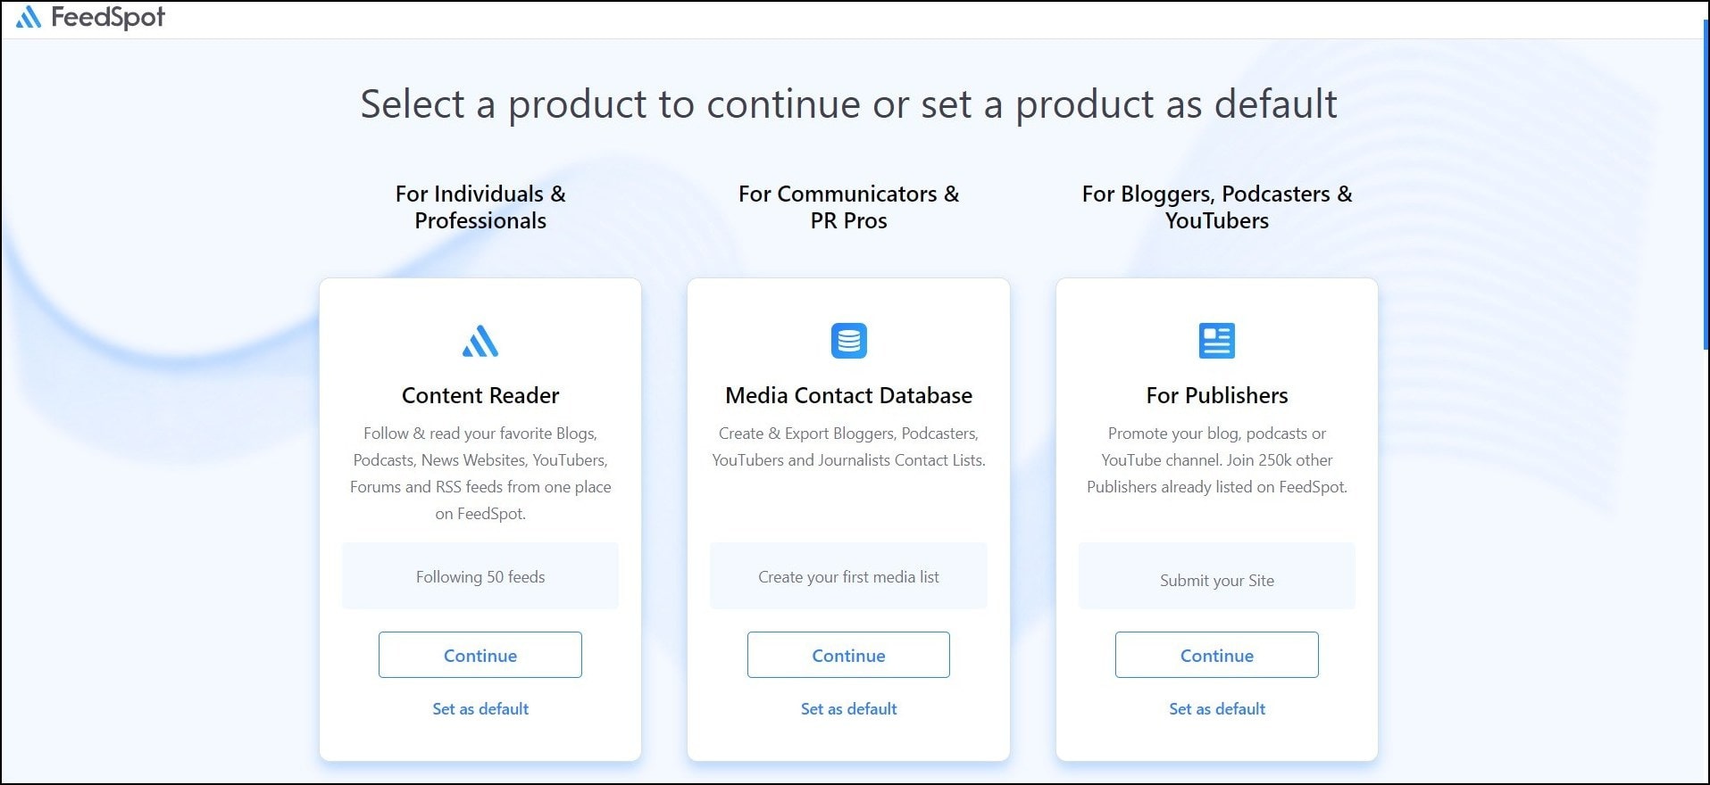This screenshot has height=785, width=1710.
Task: Click For Individuals & Professionals heading
Action: pyautogui.click(x=480, y=207)
